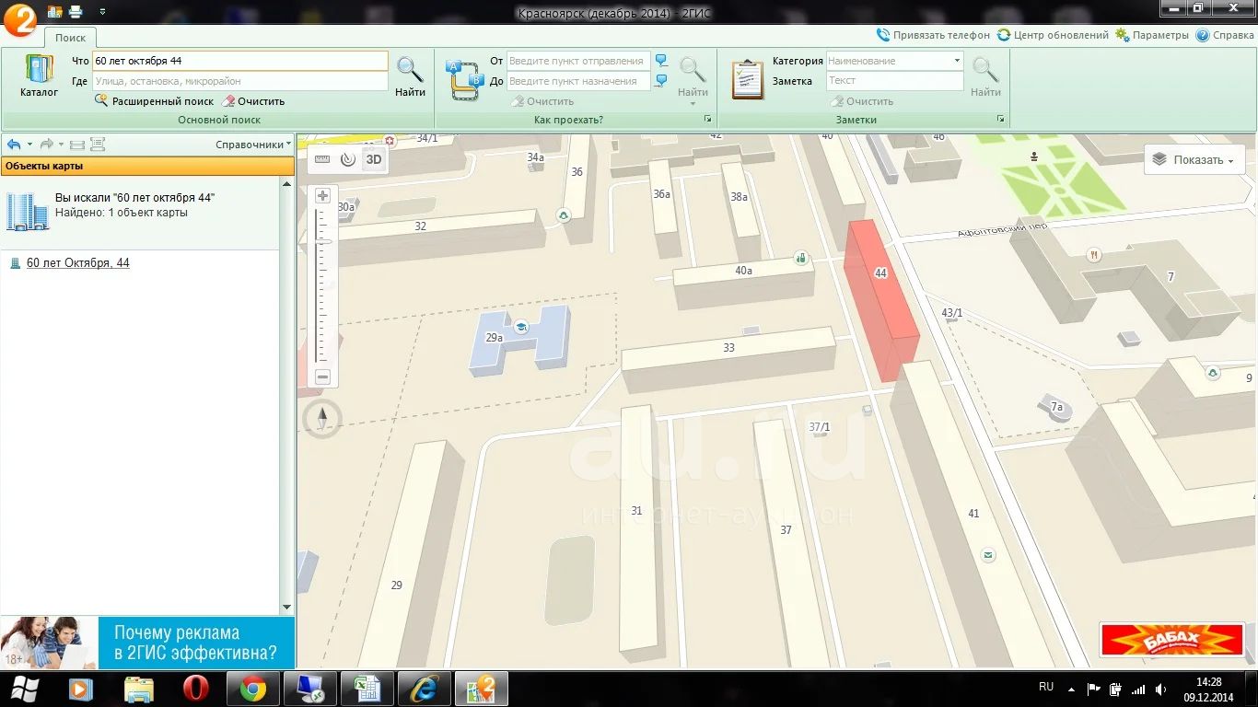
Task: Zoom out with the minus button
Action: pyautogui.click(x=322, y=377)
